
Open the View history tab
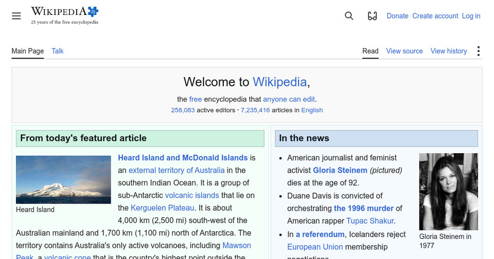[x=449, y=51]
